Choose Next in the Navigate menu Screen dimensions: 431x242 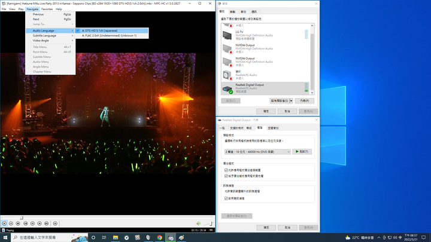point(50,19)
